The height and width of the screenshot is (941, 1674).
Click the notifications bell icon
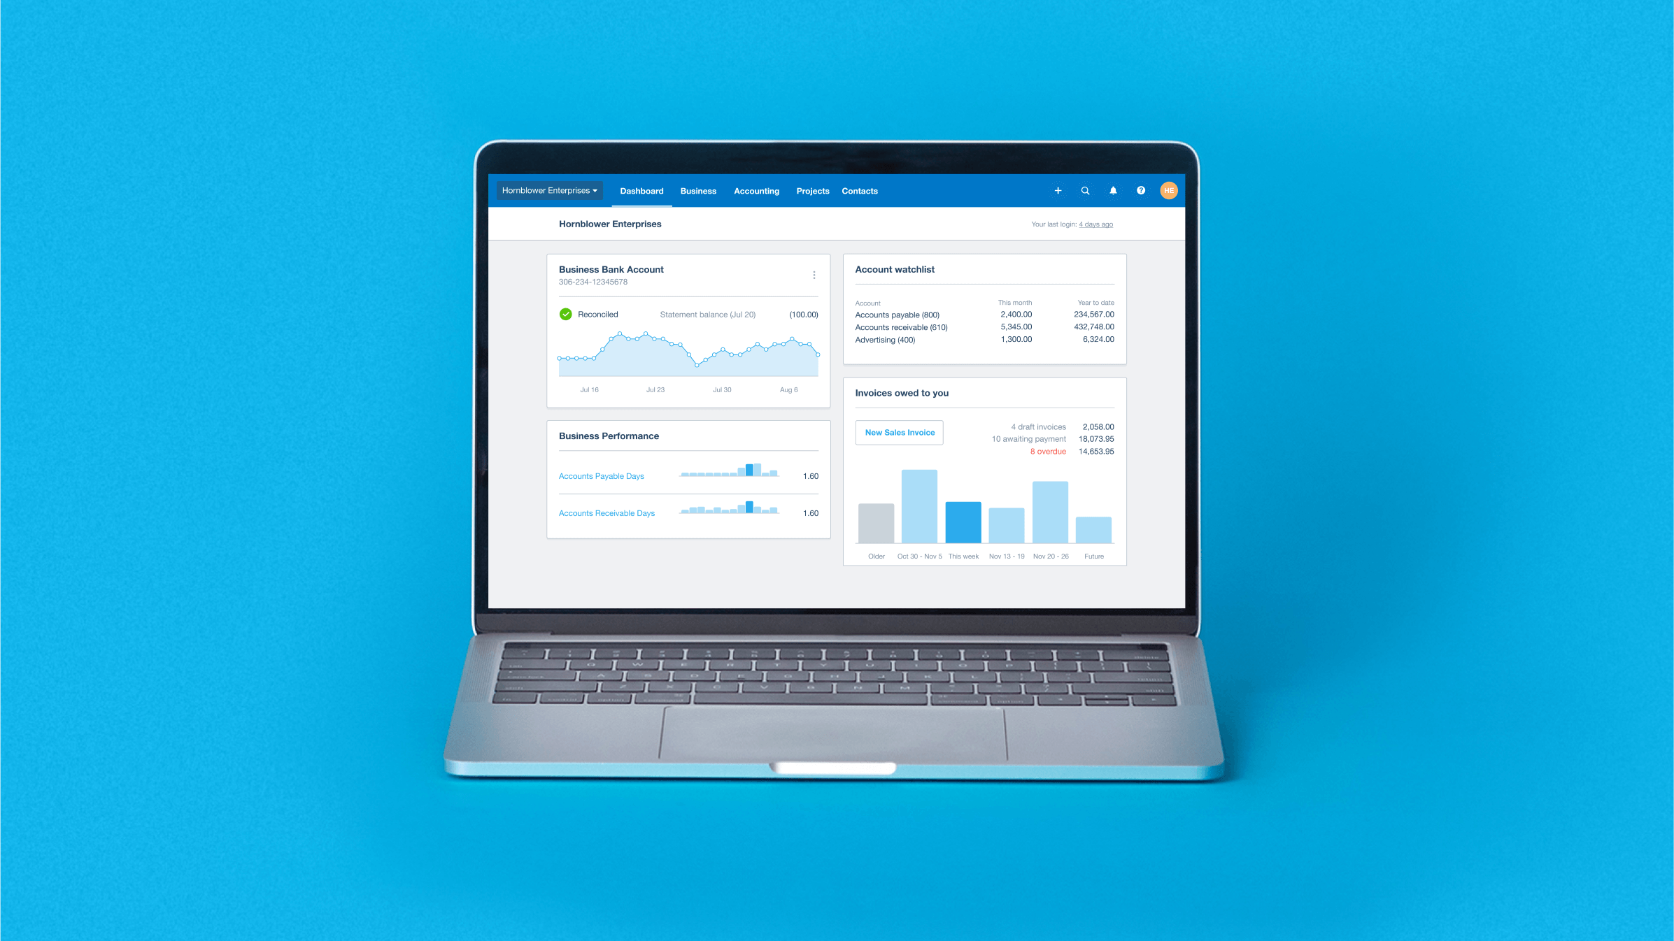[1112, 189]
